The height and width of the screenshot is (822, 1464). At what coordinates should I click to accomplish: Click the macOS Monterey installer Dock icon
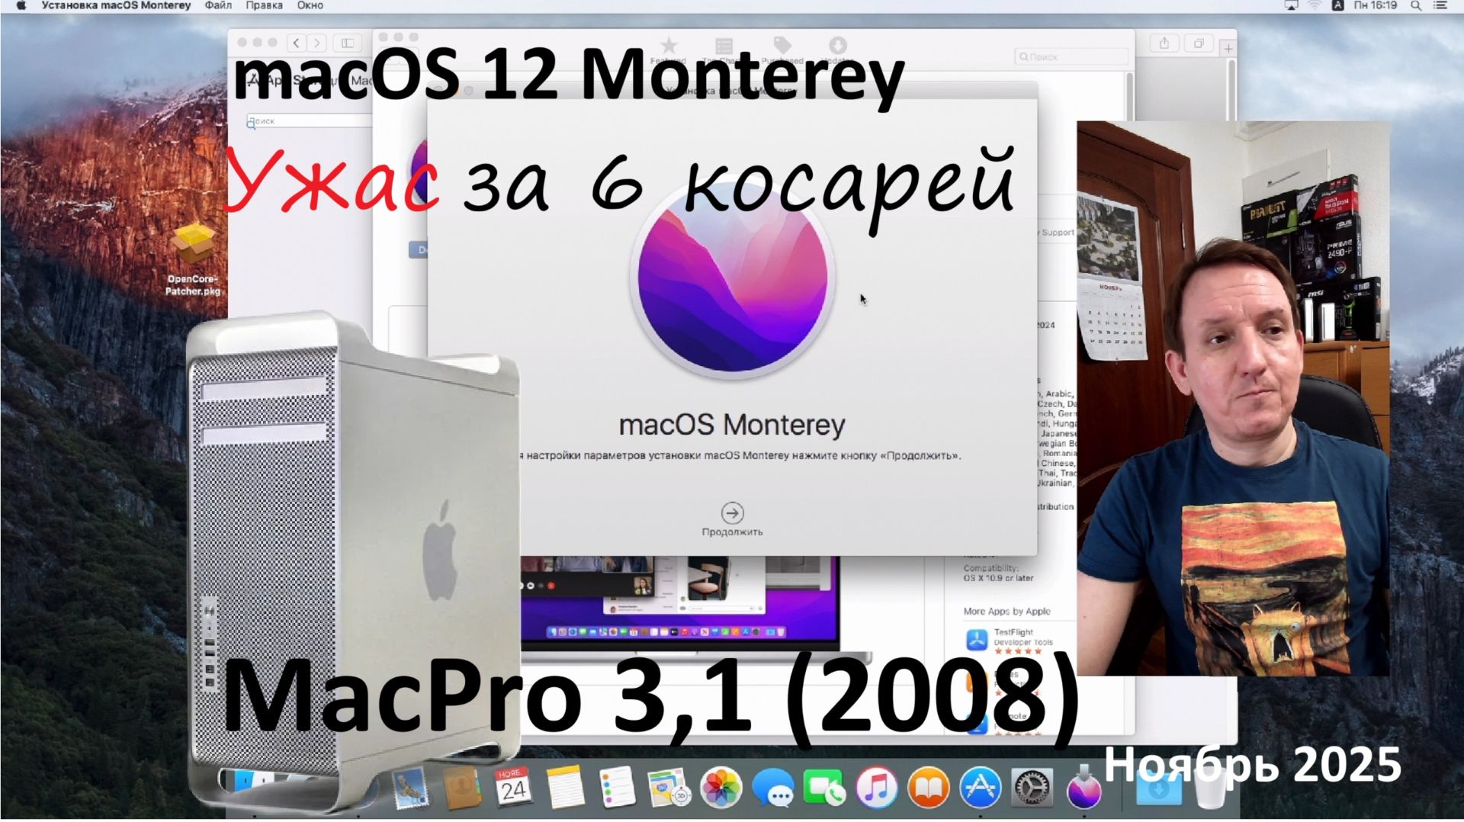(x=1084, y=788)
